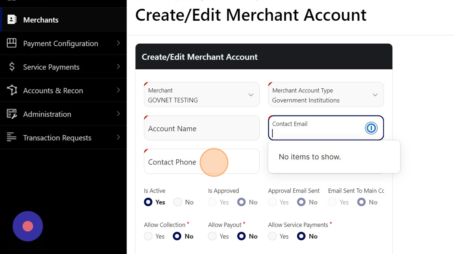
Task: Expand the Administration menu chevron
Action: click(118, 114)
